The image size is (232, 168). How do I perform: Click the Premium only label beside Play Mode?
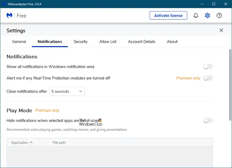click(x=47, y=110)
